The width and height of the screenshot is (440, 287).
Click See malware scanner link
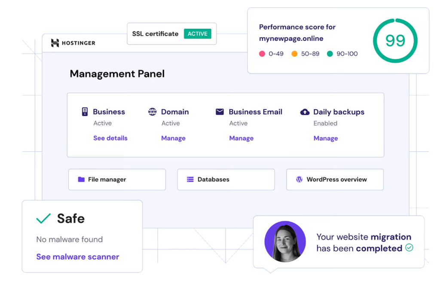77,256
